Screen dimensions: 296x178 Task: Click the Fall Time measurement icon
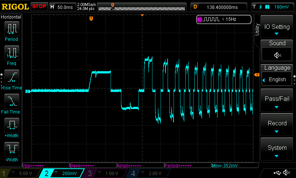pyautogui.click(x=11, y=102)
